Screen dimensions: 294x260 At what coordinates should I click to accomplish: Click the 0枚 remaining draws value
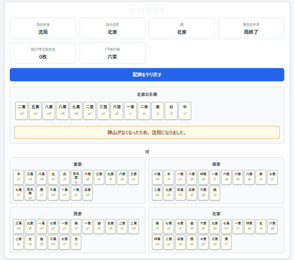pyautogui.click(x=43, y=57)
